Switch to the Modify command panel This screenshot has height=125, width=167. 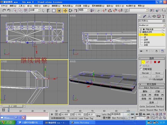(x=145, y=16)
